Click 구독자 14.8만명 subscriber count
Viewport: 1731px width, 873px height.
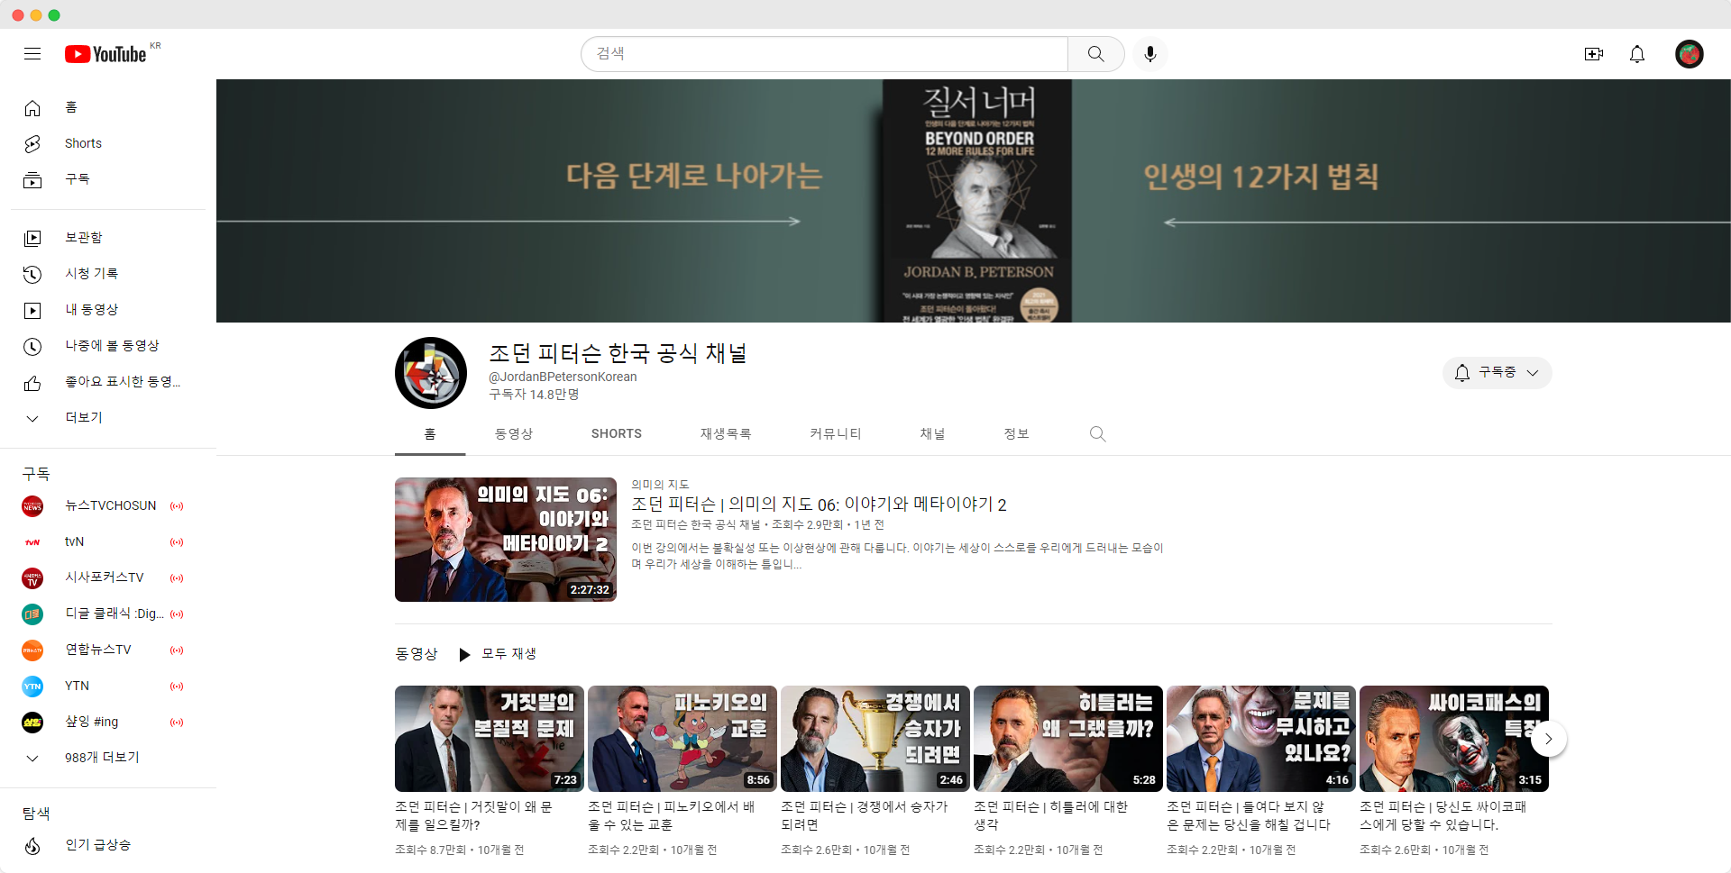coord(534,395)
